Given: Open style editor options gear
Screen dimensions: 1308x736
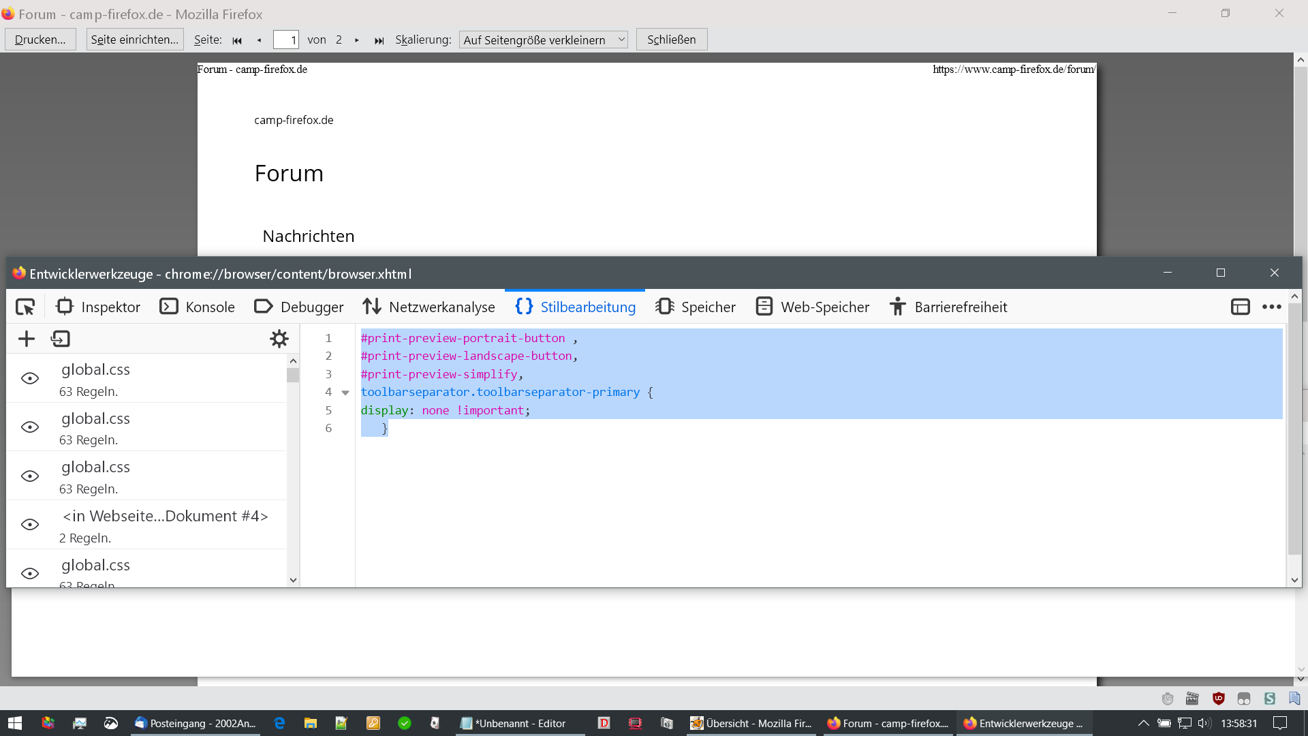Looking at the screenshot, I should coord(279,339).
